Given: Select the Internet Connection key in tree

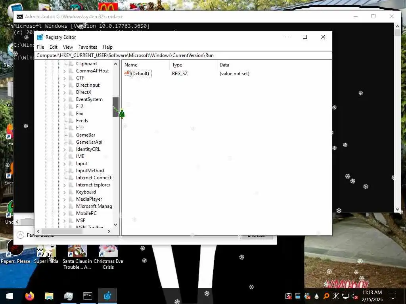Looking at the screenshot, I should [94, 178].
